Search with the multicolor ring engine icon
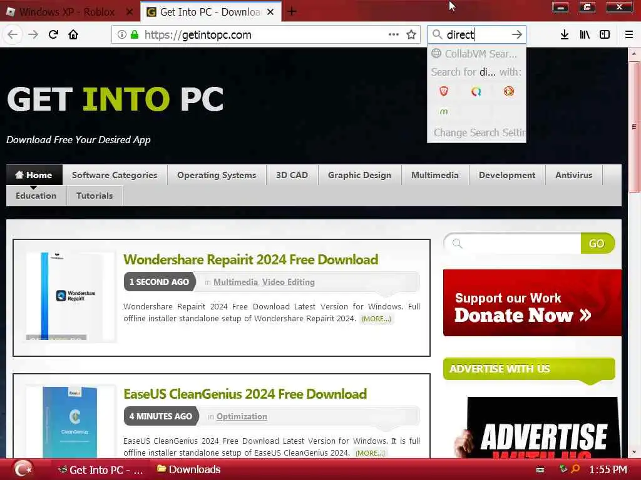641x480 pixels. (x=476, y=91)
